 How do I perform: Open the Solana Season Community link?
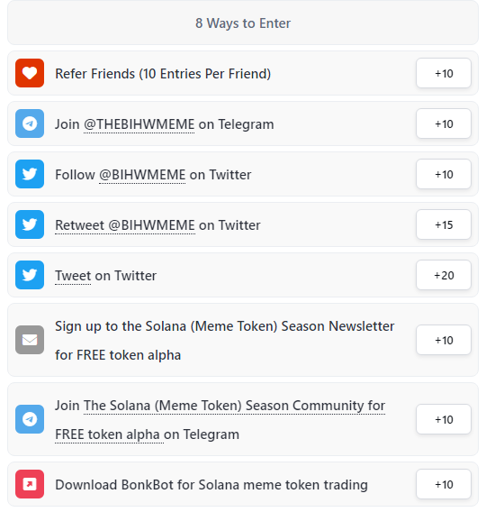point(220,420)
